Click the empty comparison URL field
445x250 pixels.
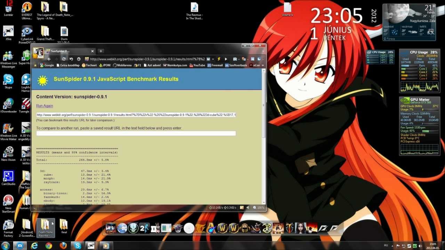(x=136, y=133)
